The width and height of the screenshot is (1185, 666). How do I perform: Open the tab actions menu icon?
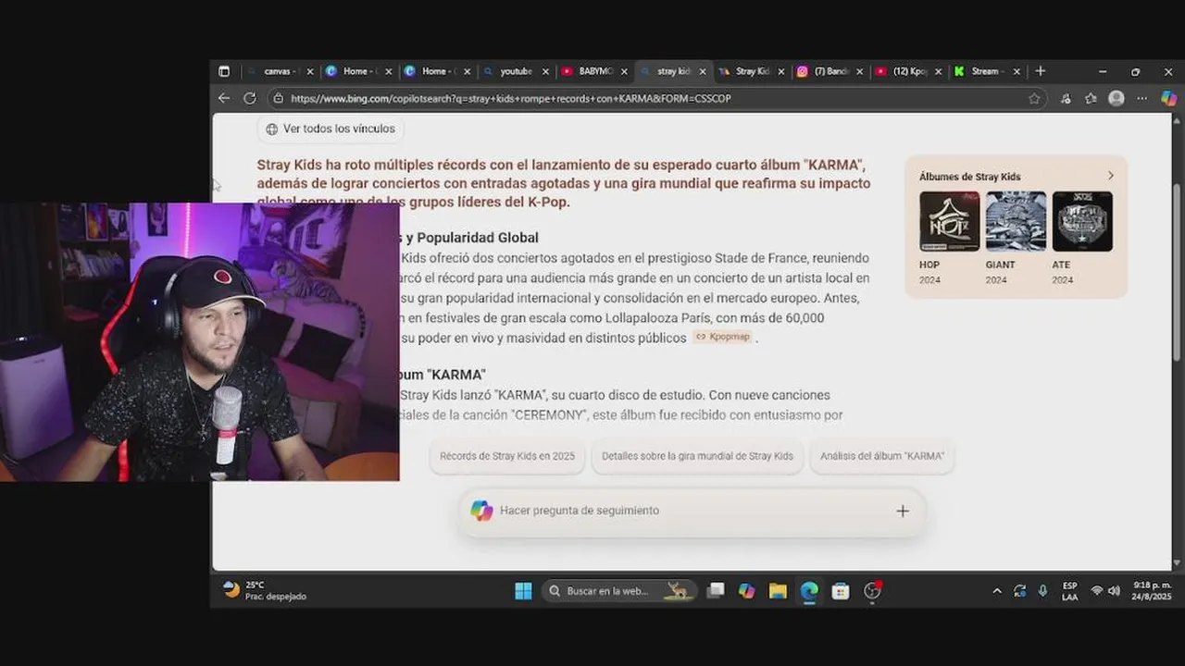(x=224, y=71)
